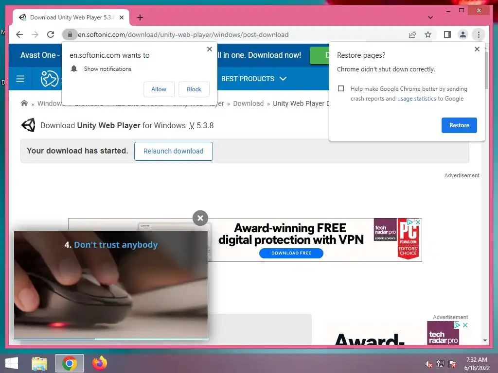Click the Don't trust anybody video
This screenshot has width=498, height=373.
pos(111,285)
